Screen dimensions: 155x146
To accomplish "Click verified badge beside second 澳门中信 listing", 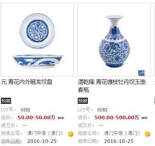I will (147, 134).
